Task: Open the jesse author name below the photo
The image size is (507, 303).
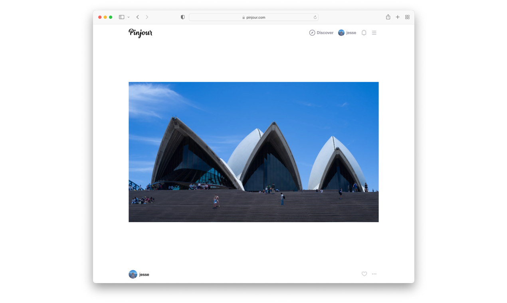Action: [x=144, y=274]
